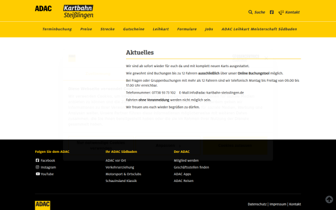Click Cookies zulassen button
Image resolution: width=336 pixels, height=210 pixels.
235,146
